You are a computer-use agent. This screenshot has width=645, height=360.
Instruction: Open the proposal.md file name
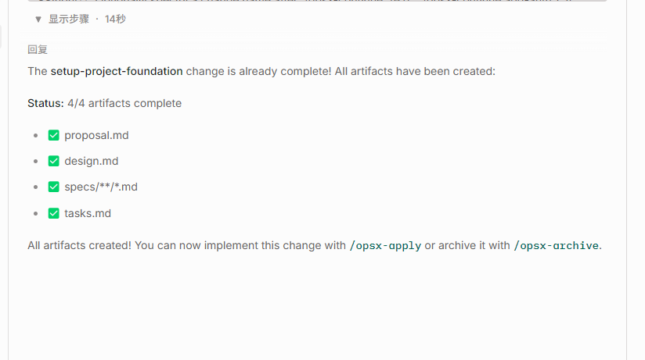coord(96,135)
